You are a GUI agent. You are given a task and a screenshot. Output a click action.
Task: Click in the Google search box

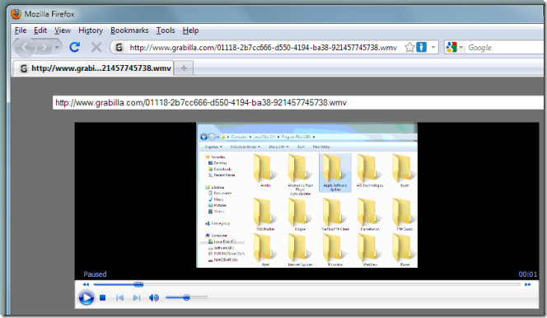click(504, 48)
